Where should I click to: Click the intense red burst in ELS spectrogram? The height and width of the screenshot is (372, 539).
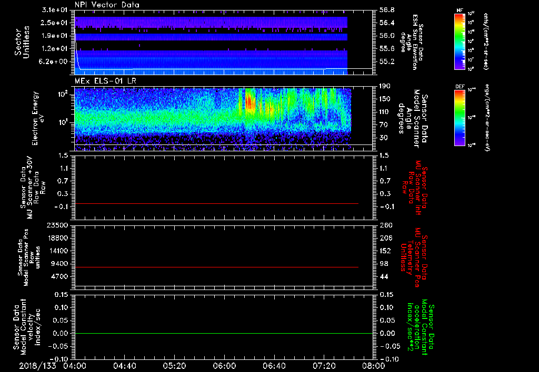(250, 102)
